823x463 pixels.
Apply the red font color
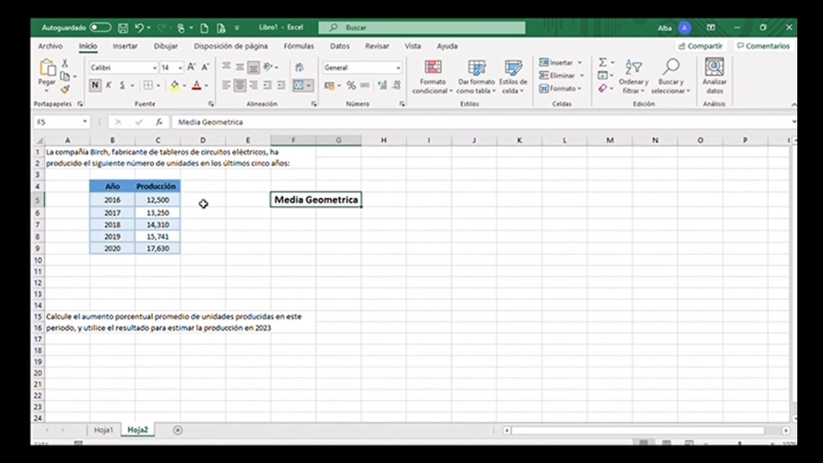pyautogui.click(x=197, y=85)
